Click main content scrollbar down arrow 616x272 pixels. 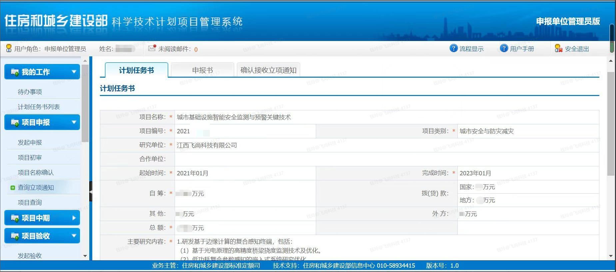[x=611, y=256]
